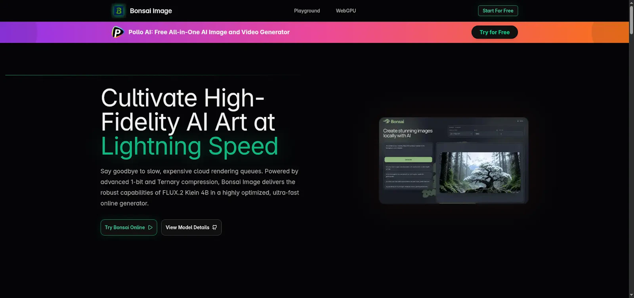Click the 'Lightning Speed' green heading text
The image size is (634, 298).
click(x=189, y=146)
